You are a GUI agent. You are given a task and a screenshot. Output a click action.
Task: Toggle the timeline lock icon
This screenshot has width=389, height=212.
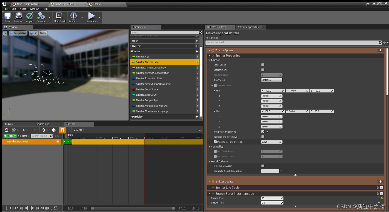(200, 130)
